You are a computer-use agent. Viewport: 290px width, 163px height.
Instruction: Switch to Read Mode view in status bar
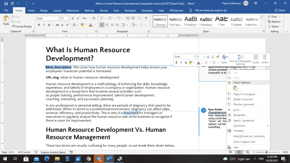coord(231,152)
